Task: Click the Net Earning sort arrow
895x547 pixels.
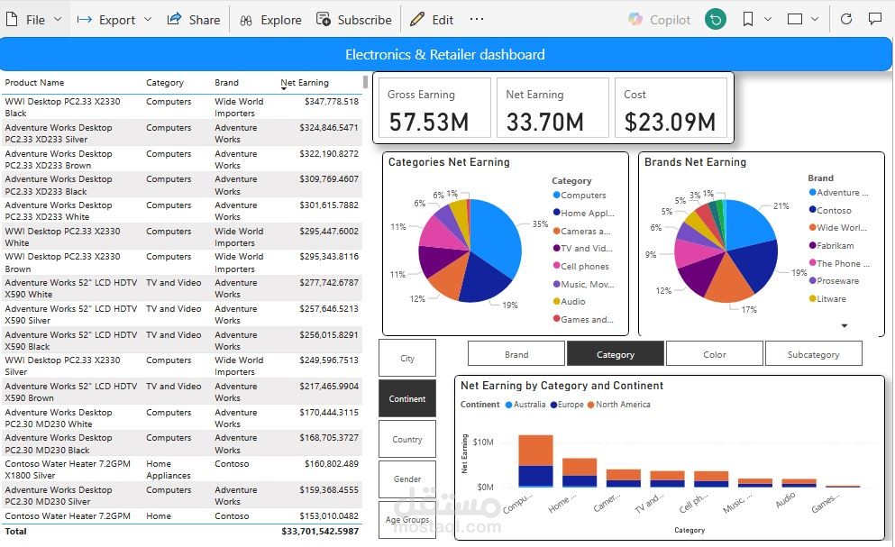Action: (284, 89)
